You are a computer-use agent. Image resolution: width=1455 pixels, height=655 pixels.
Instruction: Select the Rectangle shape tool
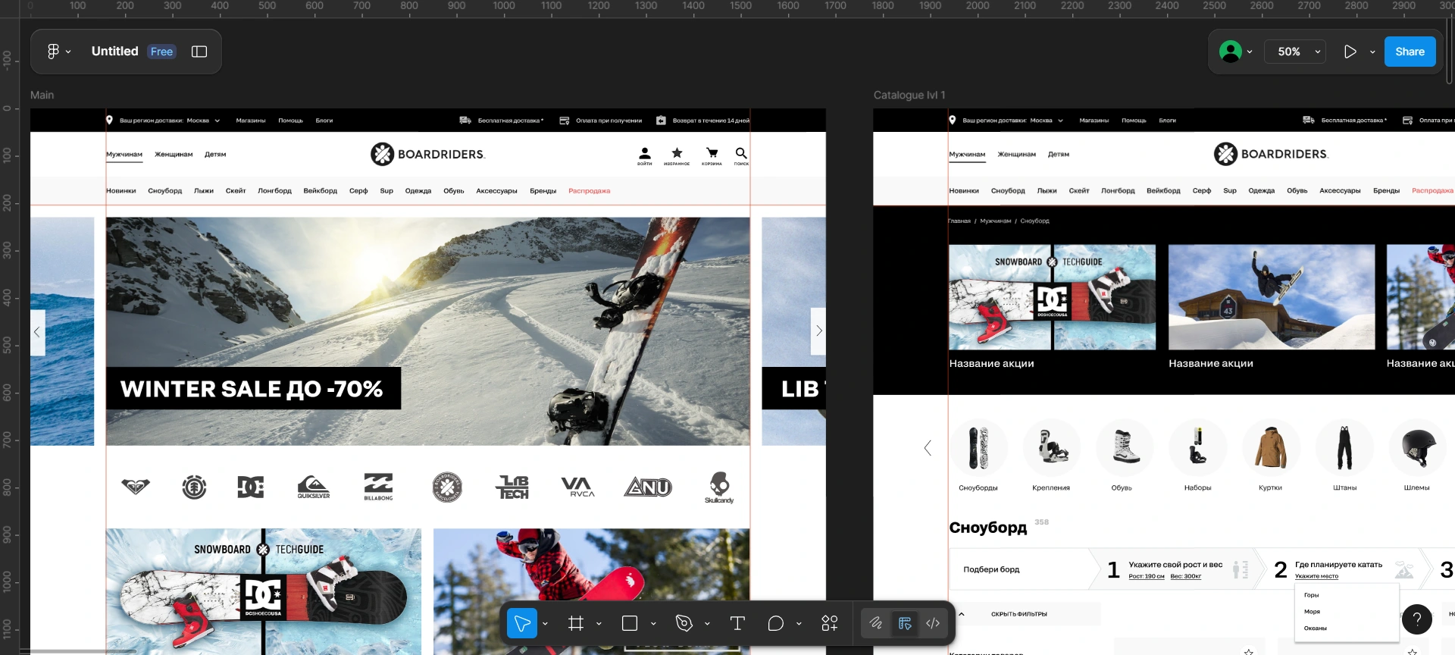click(x=630, y=623)
